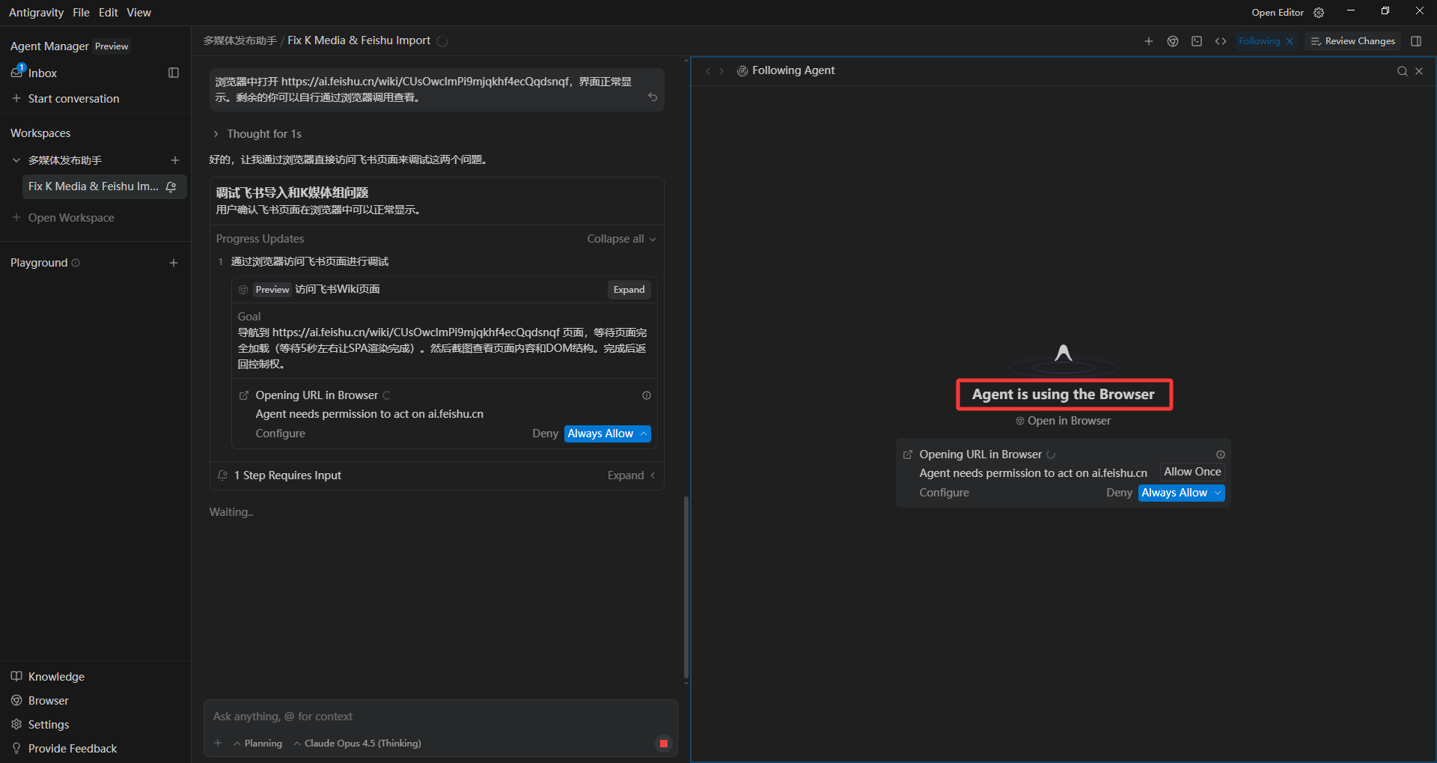Open the File menu

click(x=81, y=13)
